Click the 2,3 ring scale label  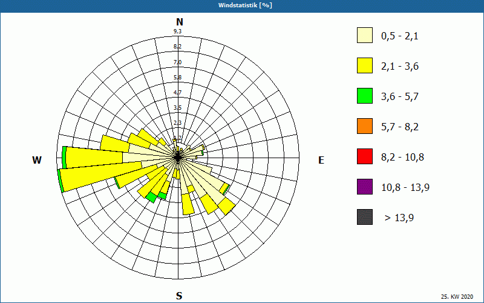pyautogui.click(x=177, y=123)
